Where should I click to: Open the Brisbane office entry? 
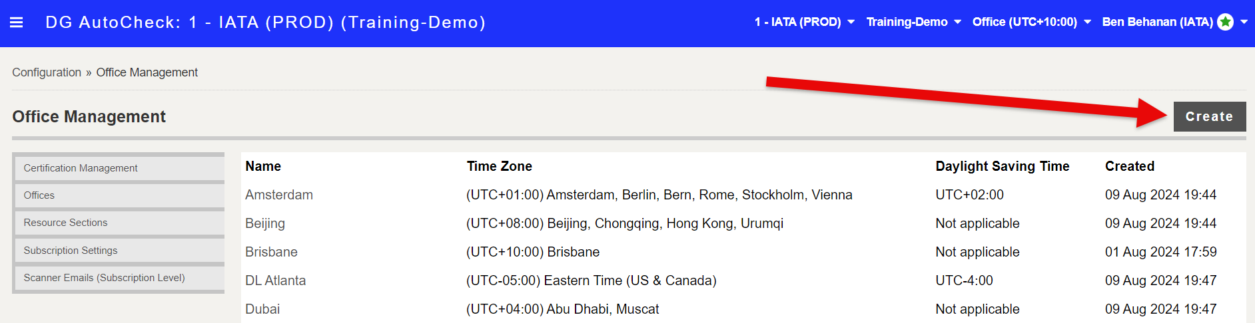[271, 252]
